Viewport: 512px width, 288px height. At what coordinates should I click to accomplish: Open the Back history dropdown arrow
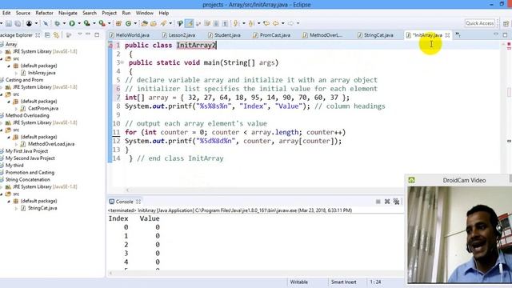pyautogui.click(x=282, y=23)
